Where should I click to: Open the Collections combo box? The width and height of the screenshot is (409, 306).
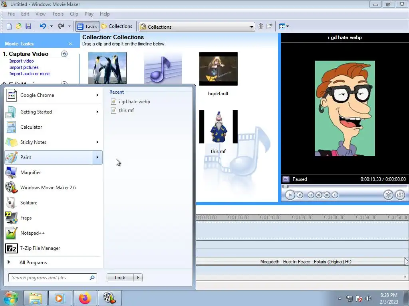click(x=197, y=27)
